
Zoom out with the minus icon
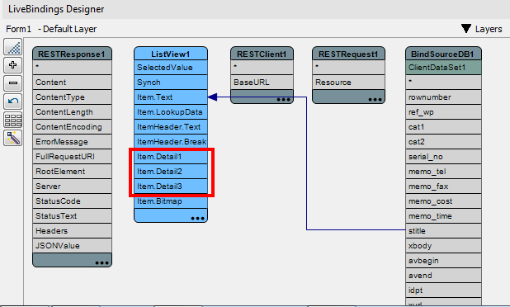(x=13, y=83)
